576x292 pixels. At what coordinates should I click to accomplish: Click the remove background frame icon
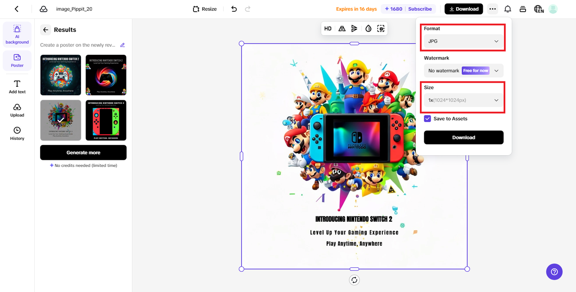tap(381, 28)
